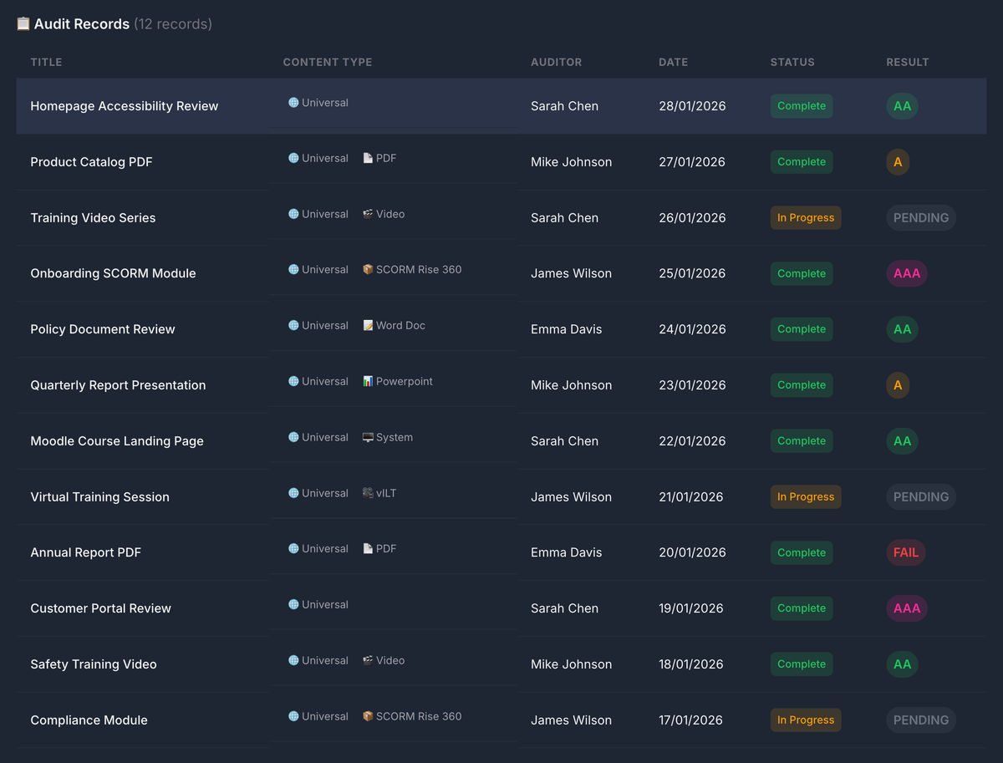Open the Customer Portal Review record

coord(100,608)
